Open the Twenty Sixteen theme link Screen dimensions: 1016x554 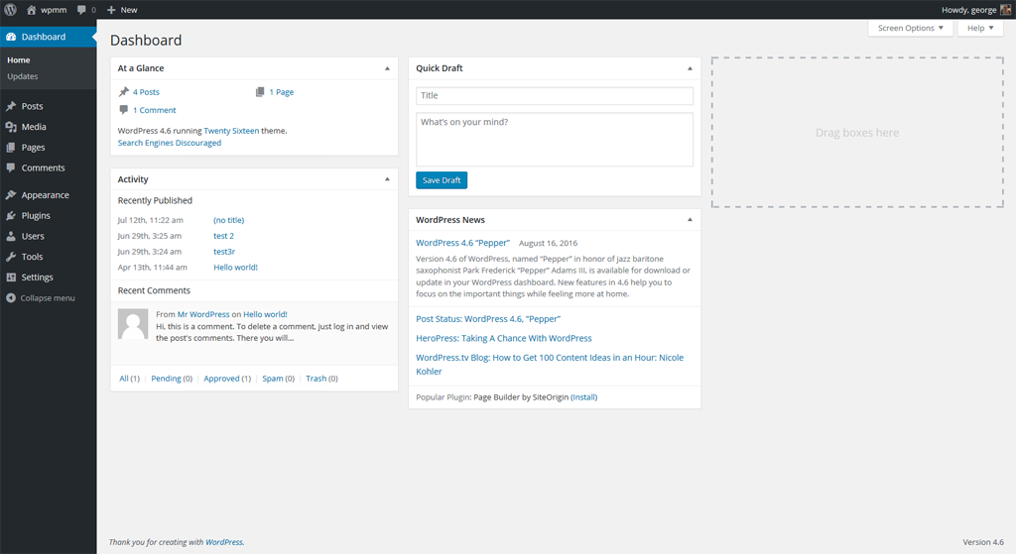pyautogui.click(x=231, y=131)
